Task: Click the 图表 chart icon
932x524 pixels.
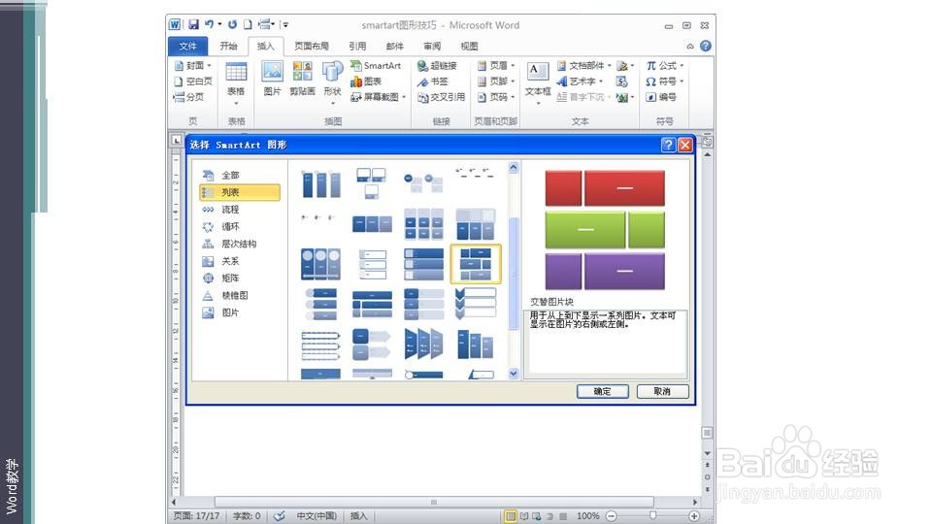Action: click(366, 82)
